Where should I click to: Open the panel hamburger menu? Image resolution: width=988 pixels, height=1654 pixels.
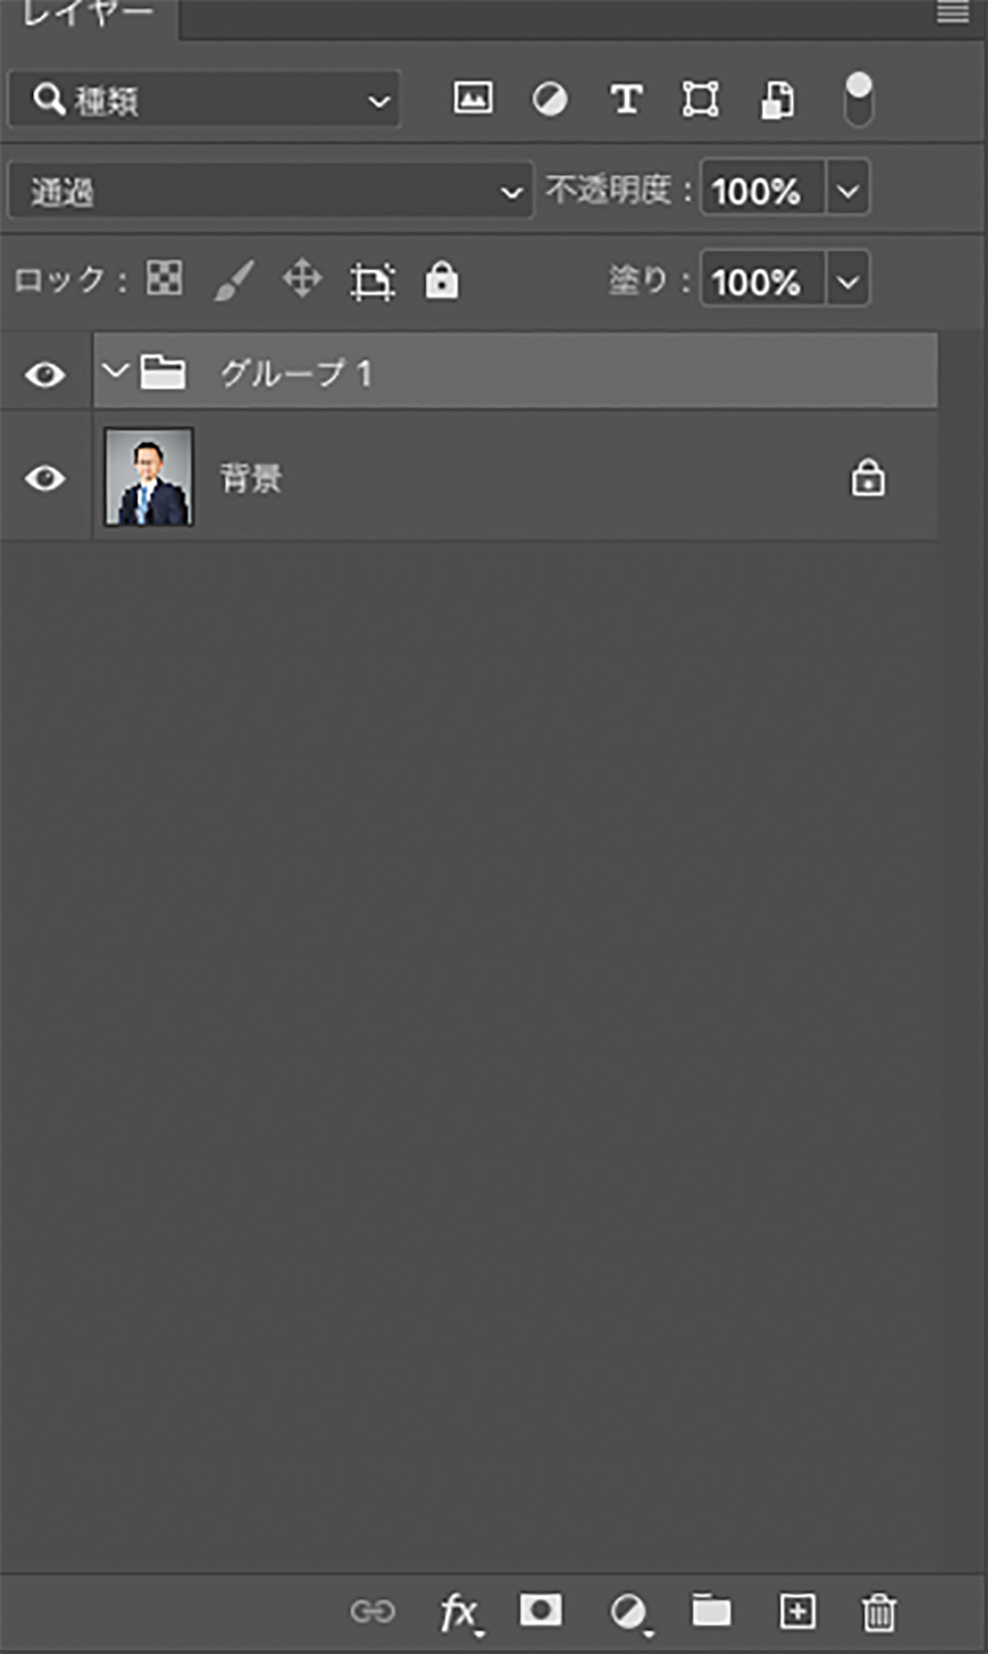tap(953, 12)
